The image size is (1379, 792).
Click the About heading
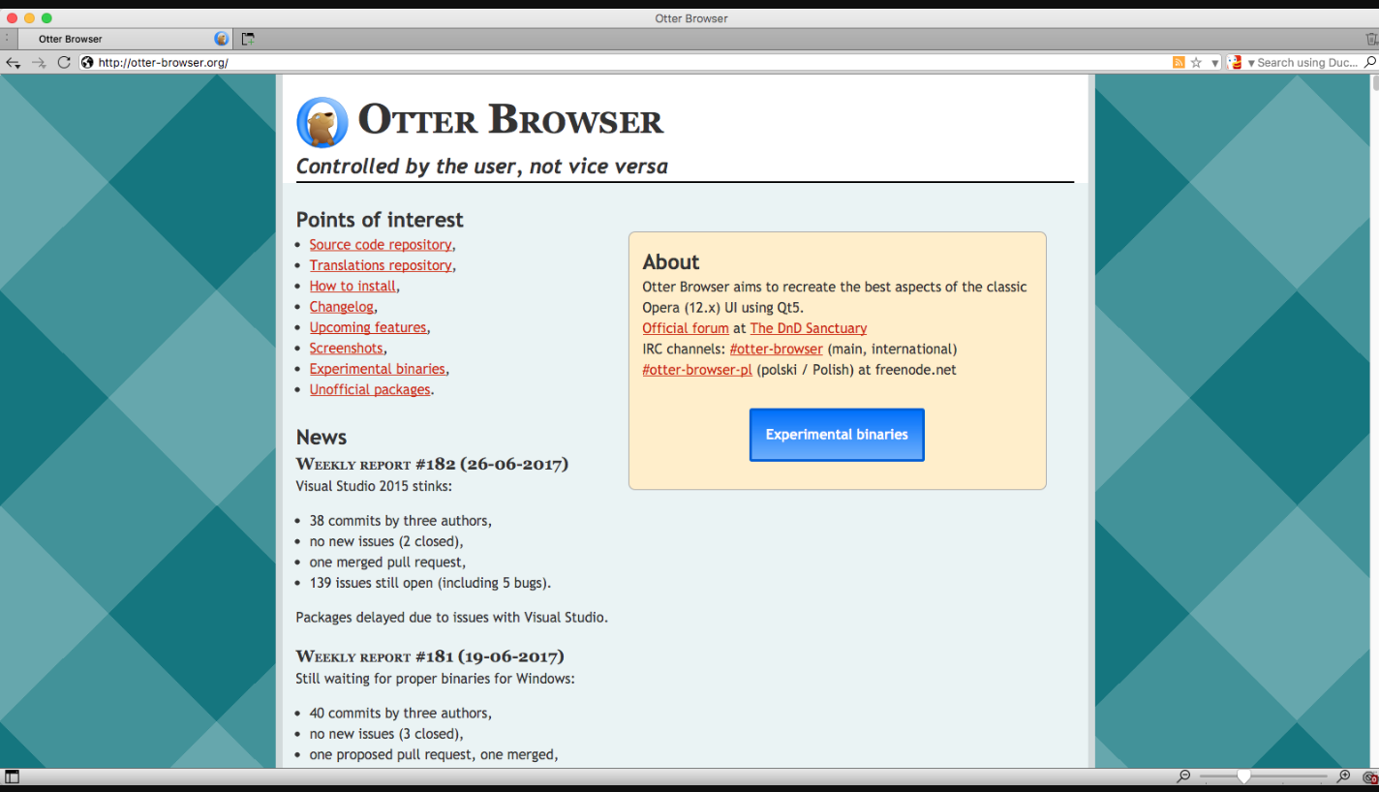[x=671, y=262]
